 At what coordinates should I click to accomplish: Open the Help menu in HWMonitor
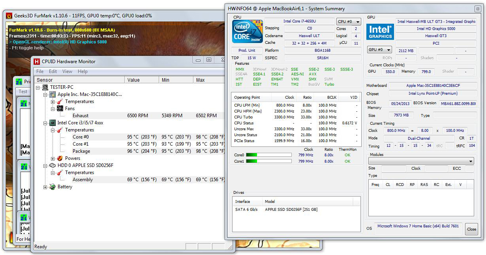point(83,71)
